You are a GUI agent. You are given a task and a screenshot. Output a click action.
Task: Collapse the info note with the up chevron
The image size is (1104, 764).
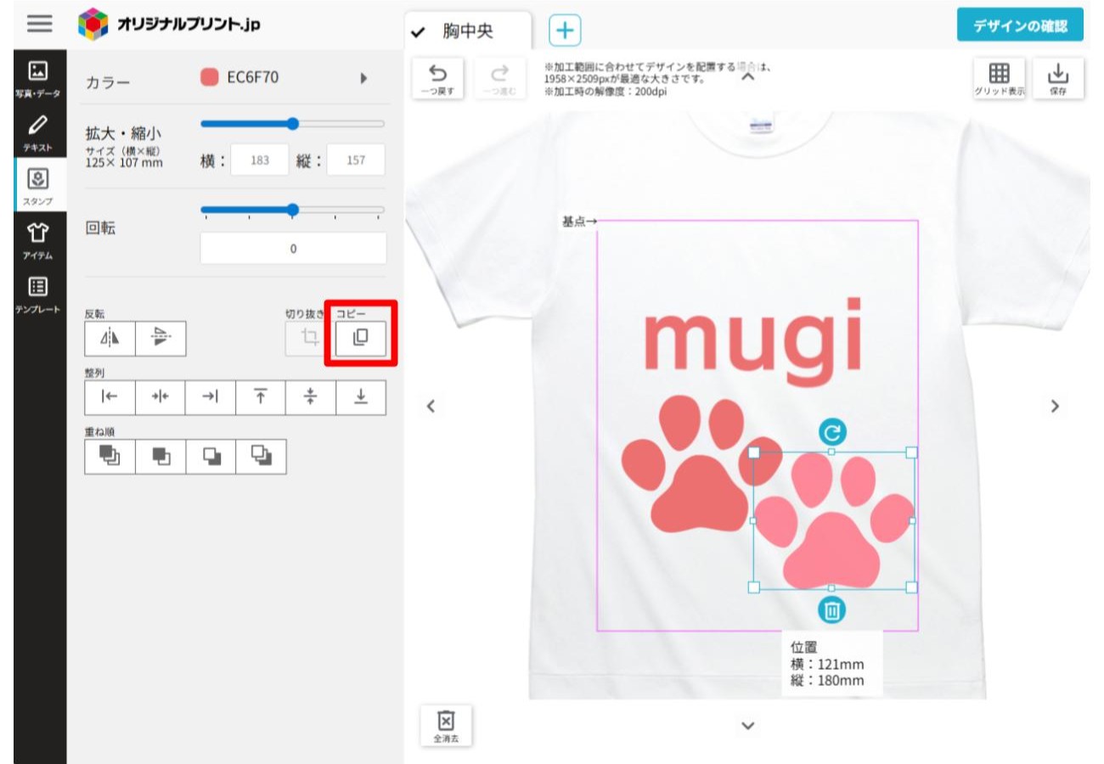click(x=748, y=77)
